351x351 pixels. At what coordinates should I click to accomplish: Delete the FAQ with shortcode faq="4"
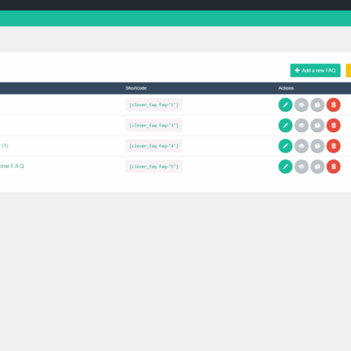point(333,146)
